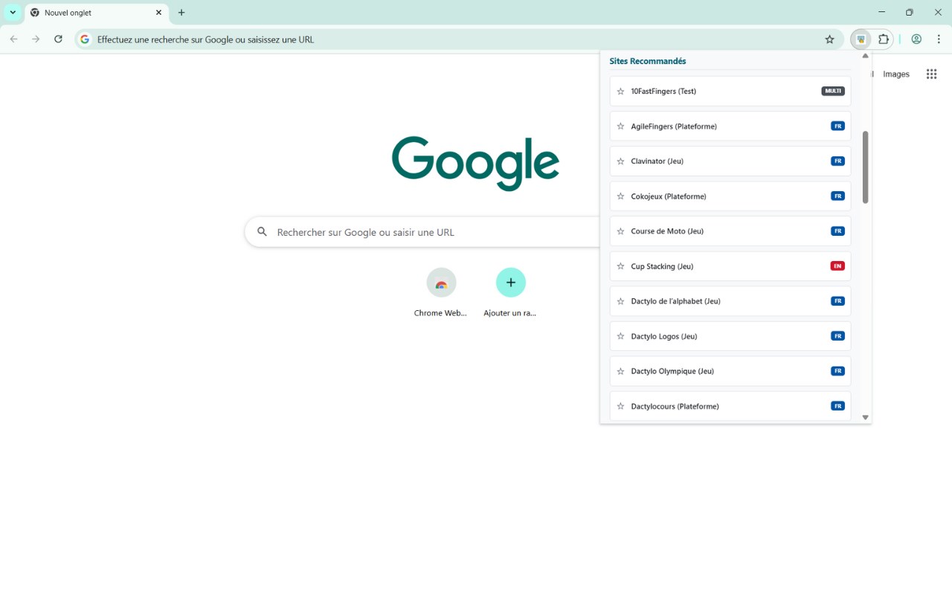952x595 pixels.
Task: Star the 10FastFingers (Test) site
Action: pyautogui.click(x=620, y=91)
